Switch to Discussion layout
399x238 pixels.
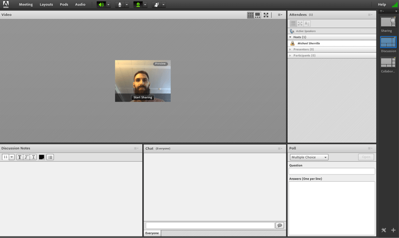[x=388, y=42]
